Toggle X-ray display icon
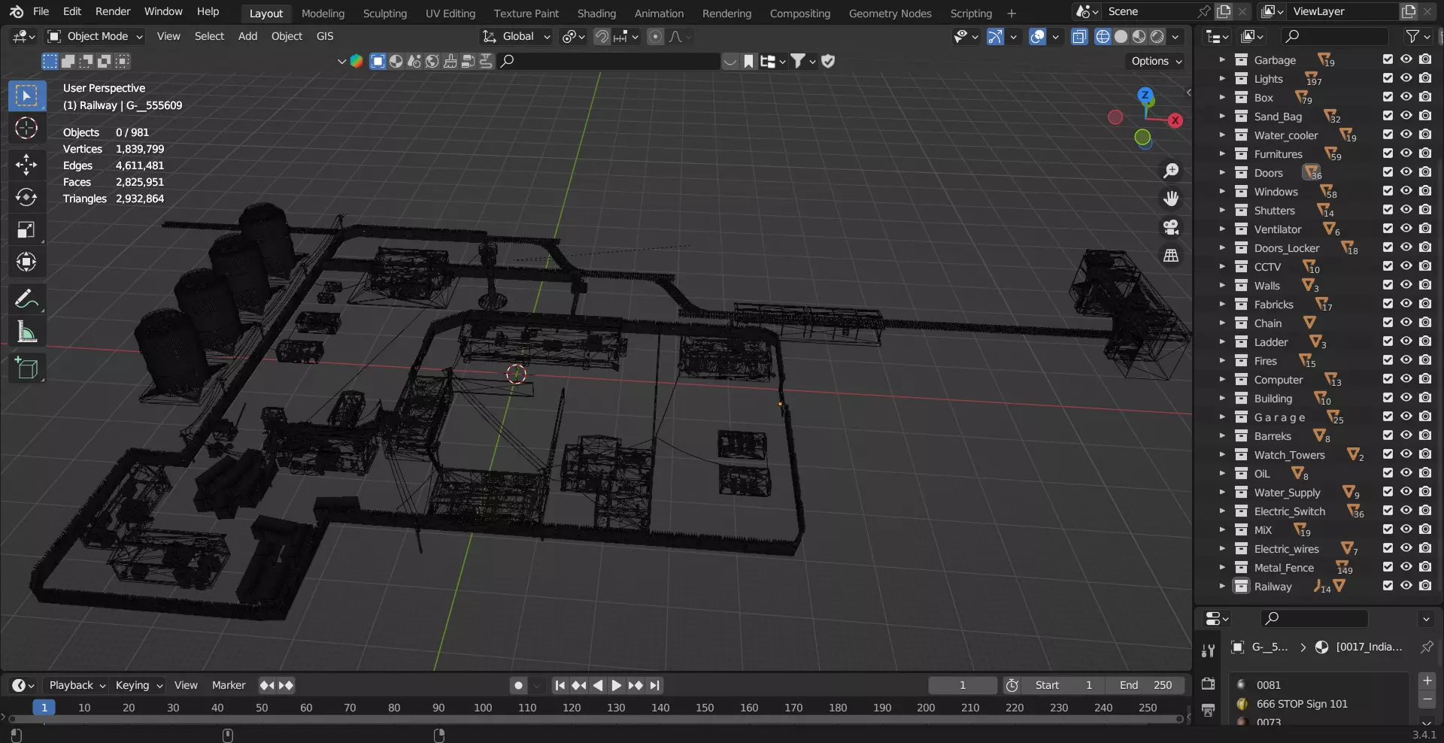Image resolution: width=1444 pixels, height=743 pixels. pos(1079,37)
